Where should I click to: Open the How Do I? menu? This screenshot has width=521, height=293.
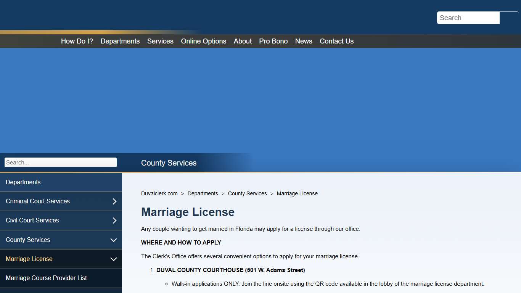click(77, 41)
